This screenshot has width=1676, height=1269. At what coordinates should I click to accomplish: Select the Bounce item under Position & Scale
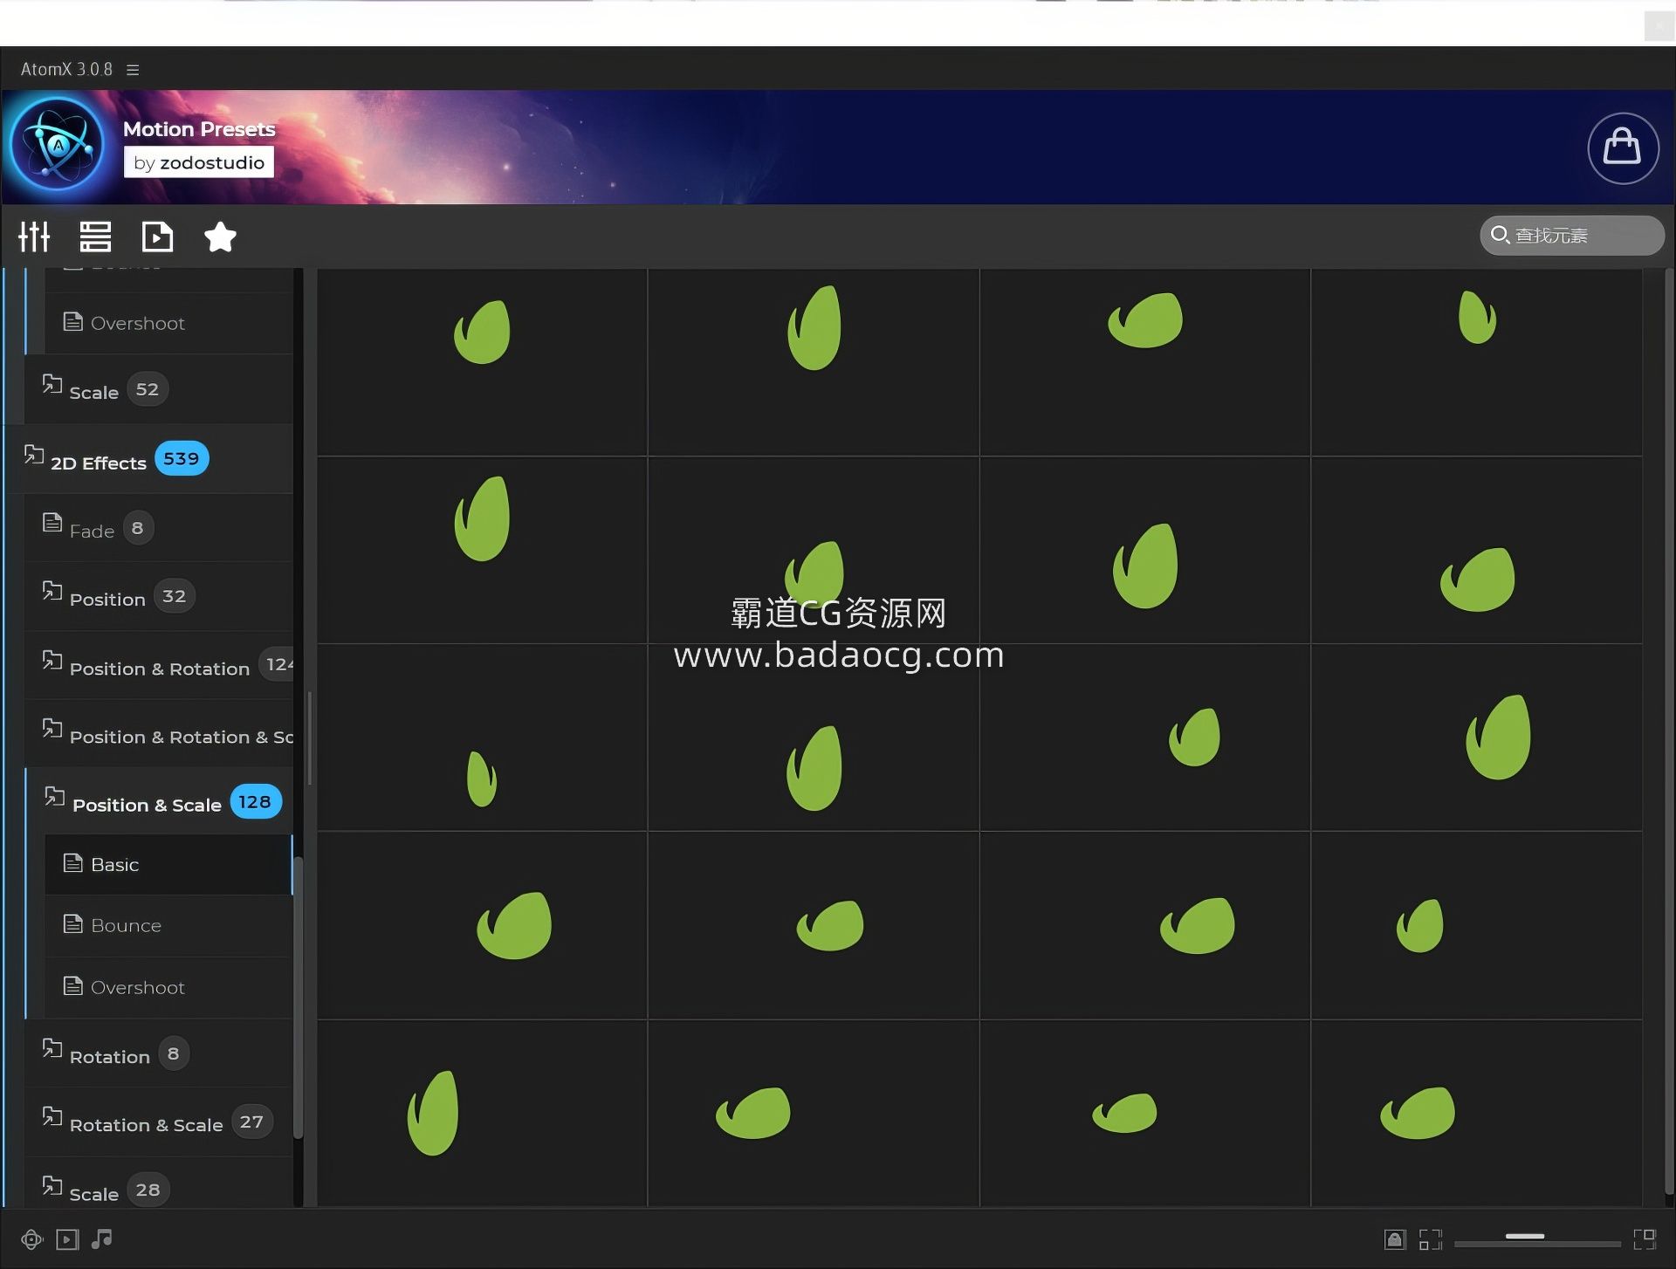click(168, 925)
